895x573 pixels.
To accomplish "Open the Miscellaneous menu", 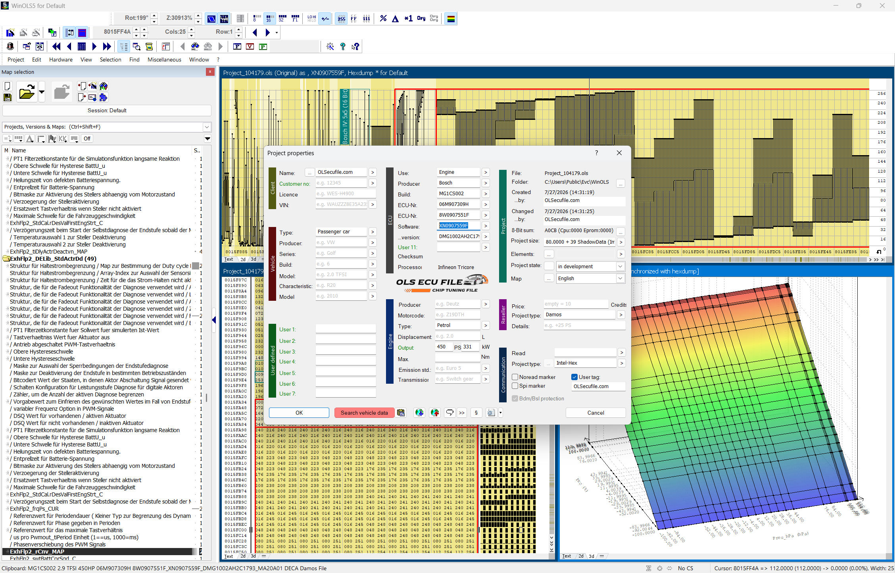I will tap(164, 60).
